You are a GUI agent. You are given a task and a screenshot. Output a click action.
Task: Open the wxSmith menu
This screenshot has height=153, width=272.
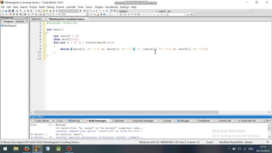71,7
